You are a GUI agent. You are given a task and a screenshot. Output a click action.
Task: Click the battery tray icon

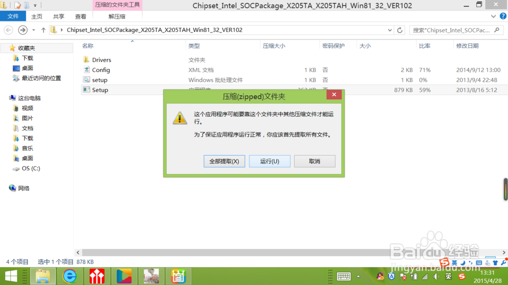tap(414, 276)
